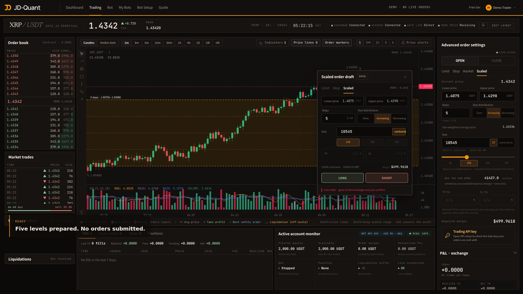Click the notification bell in the header

tap(483, 25)
